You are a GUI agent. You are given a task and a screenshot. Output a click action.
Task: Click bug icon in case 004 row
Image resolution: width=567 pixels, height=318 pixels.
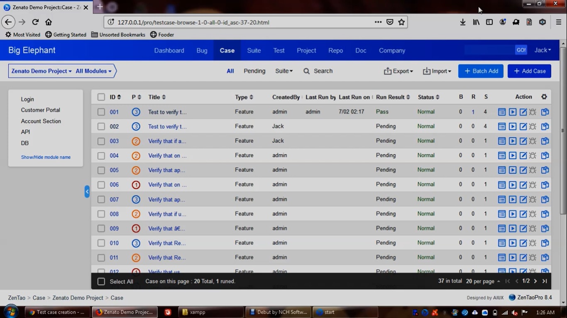point(533,155)
